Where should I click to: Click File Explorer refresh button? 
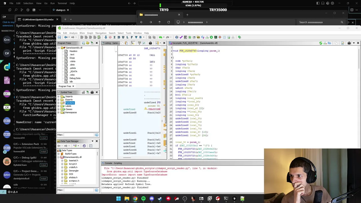point(168,22)
